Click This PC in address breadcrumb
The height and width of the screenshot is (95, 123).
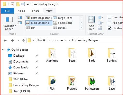[x=41, y=40]
